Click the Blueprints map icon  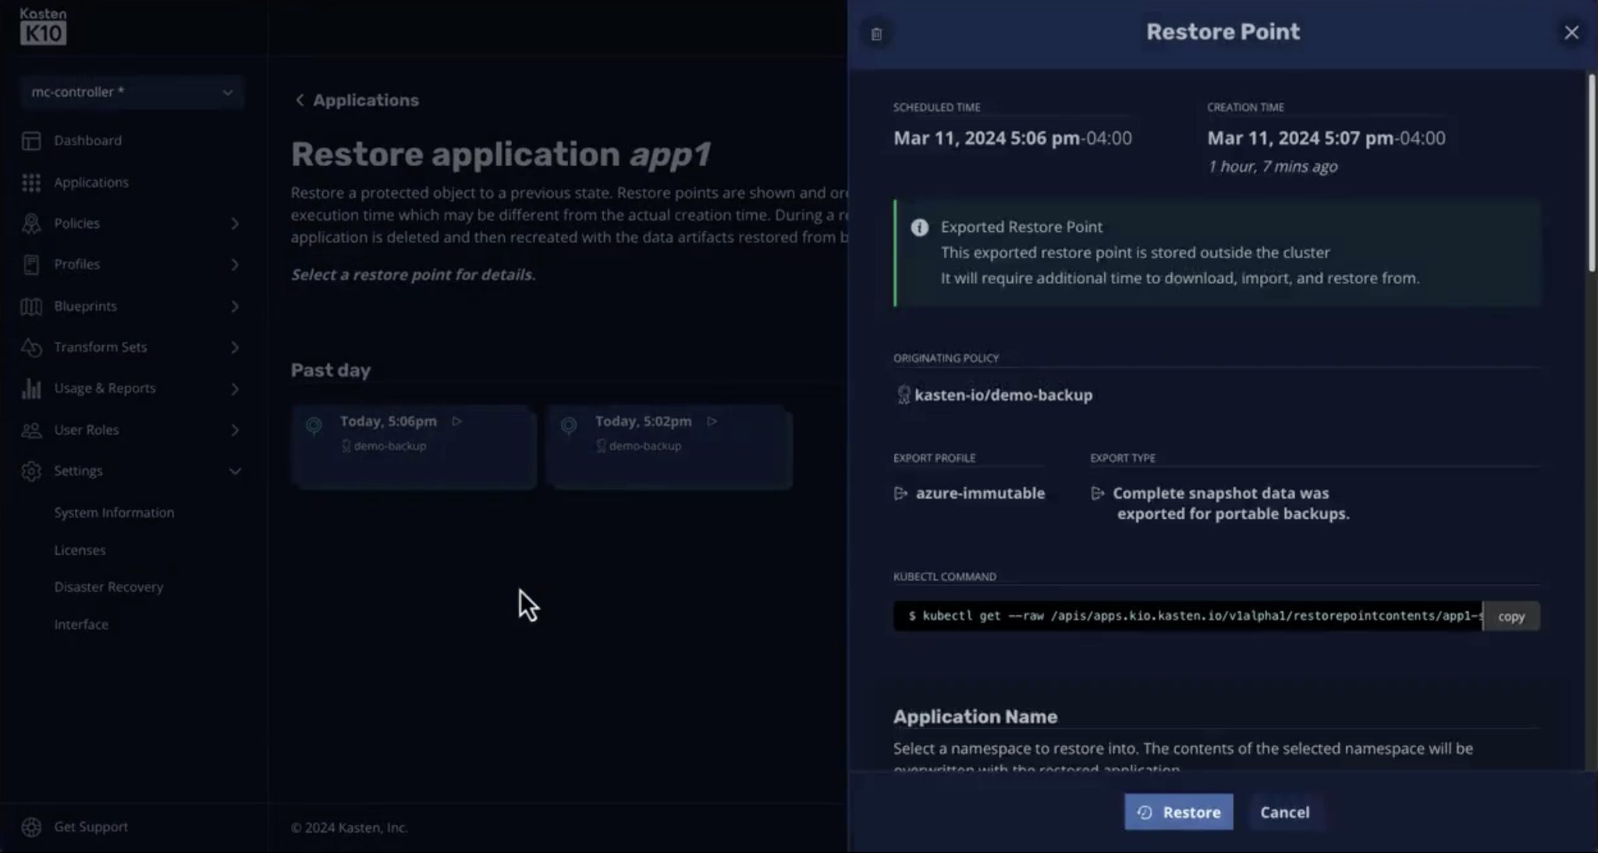[x=31, y=306]
